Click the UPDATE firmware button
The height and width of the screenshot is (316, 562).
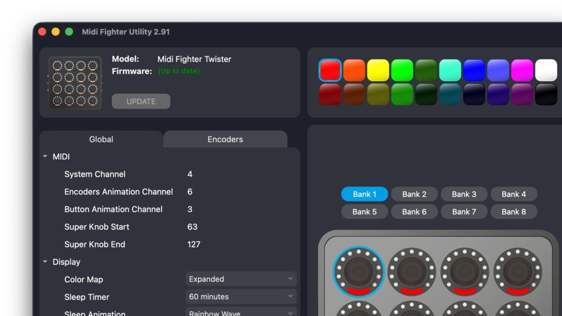(x=141, y=101)
